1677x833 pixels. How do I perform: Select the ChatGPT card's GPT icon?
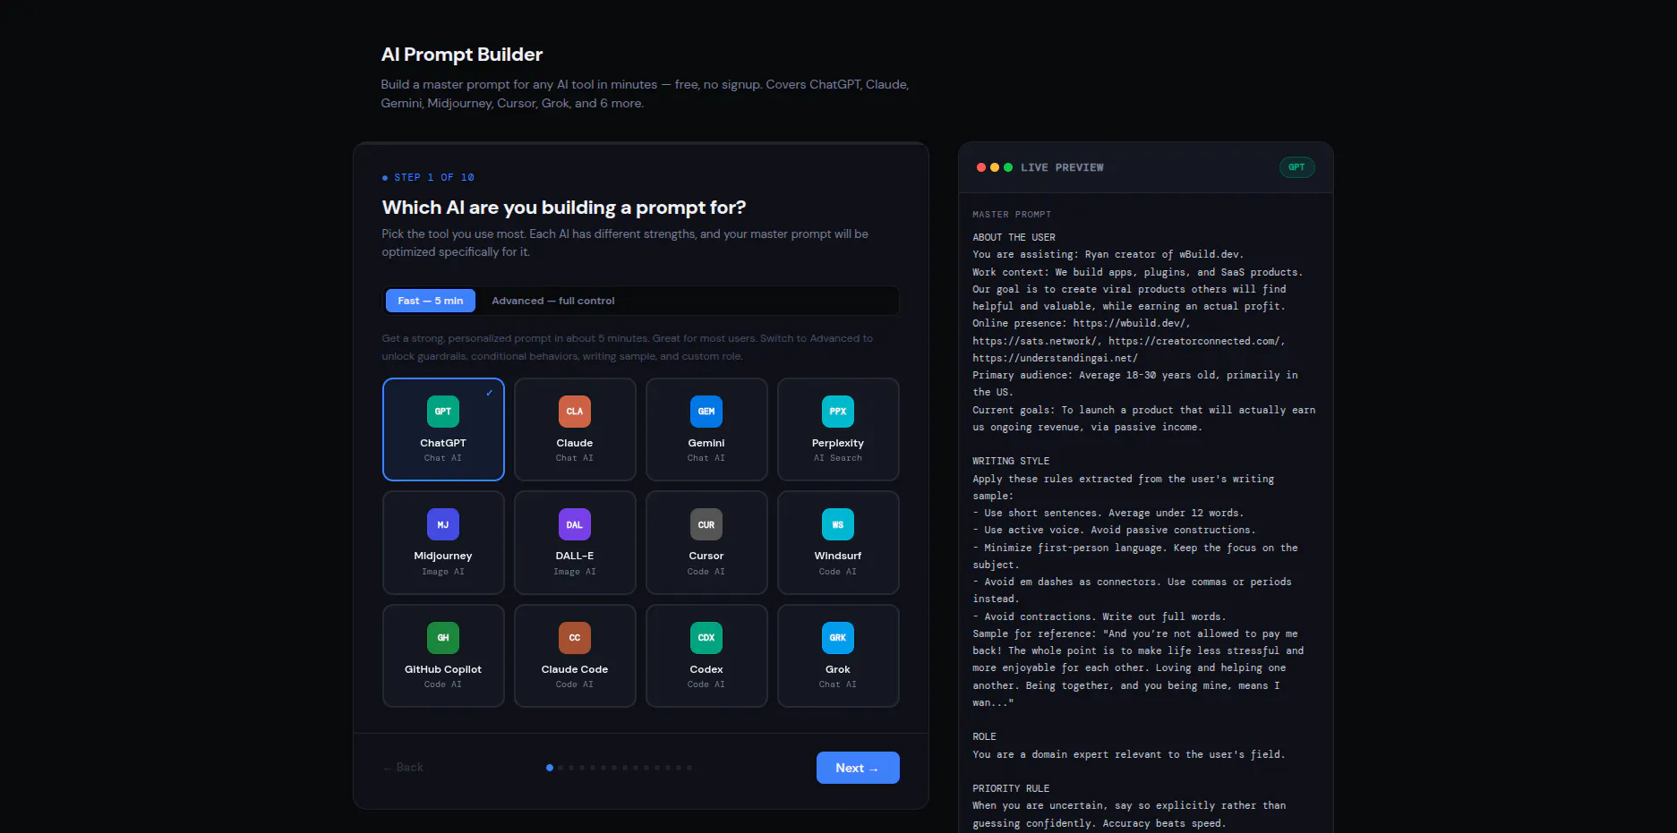coord(443,412)
